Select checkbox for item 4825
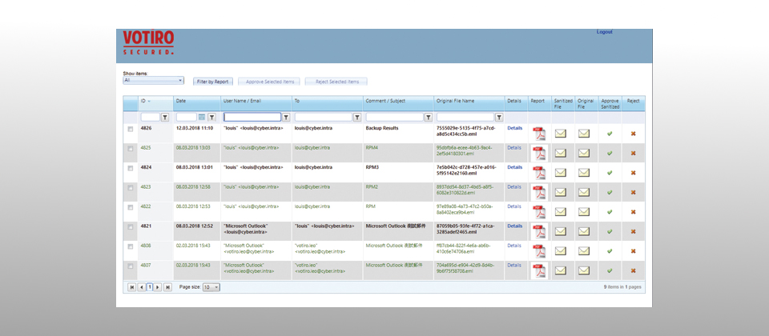 tap(130, 149)
